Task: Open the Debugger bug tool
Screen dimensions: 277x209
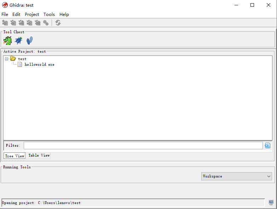Action: click(x=18, y=40)
